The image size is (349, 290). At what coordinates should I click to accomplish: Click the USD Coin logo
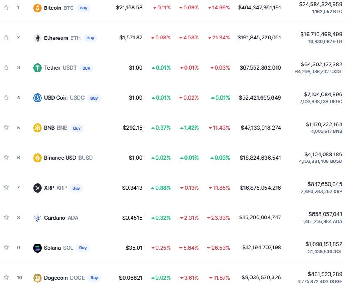(x=37, y=98)
